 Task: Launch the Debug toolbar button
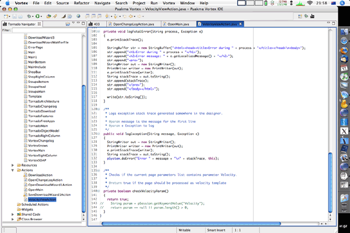tap(29, 16)
